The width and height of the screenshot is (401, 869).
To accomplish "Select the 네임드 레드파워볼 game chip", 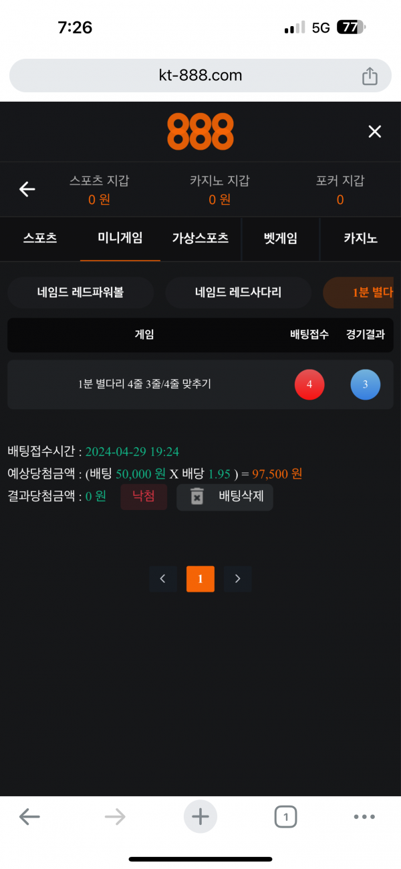I will [81, 292].
